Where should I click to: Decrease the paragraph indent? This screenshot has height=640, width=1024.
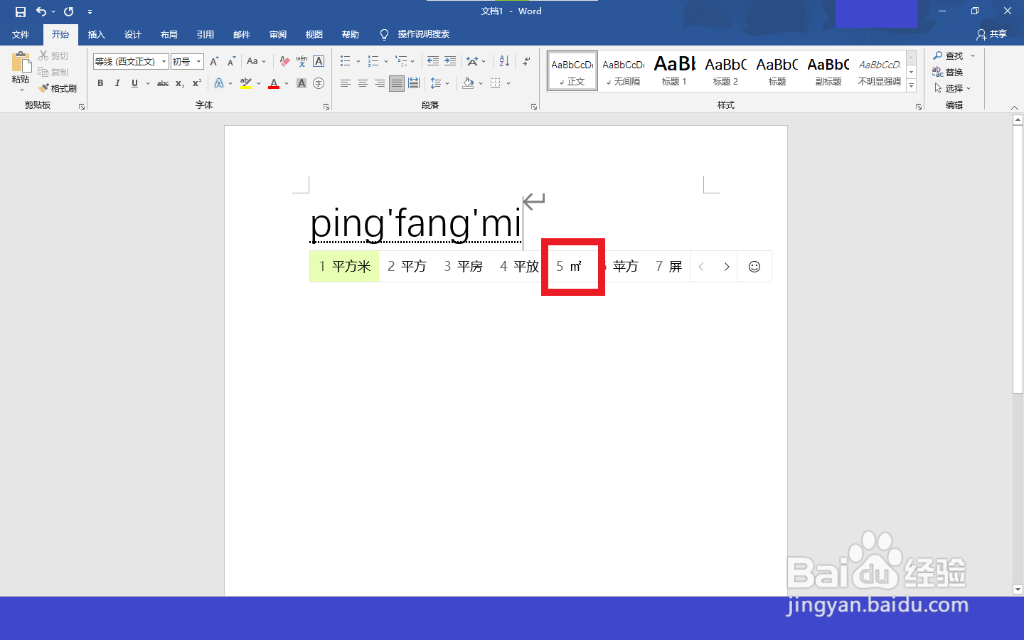433,62
